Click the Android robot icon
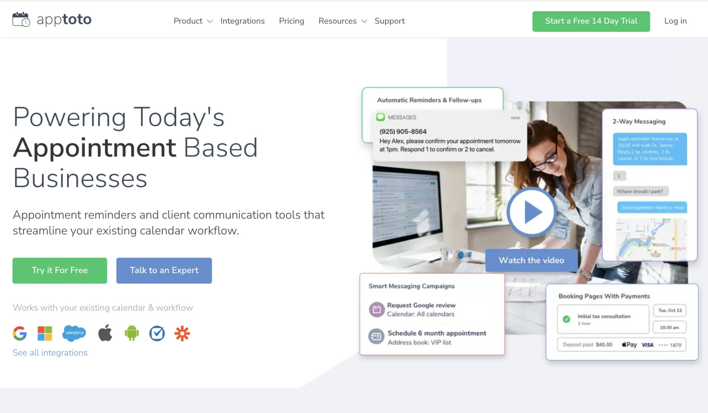The width and height of the screenshot is (708, 413). pos(132,333)
